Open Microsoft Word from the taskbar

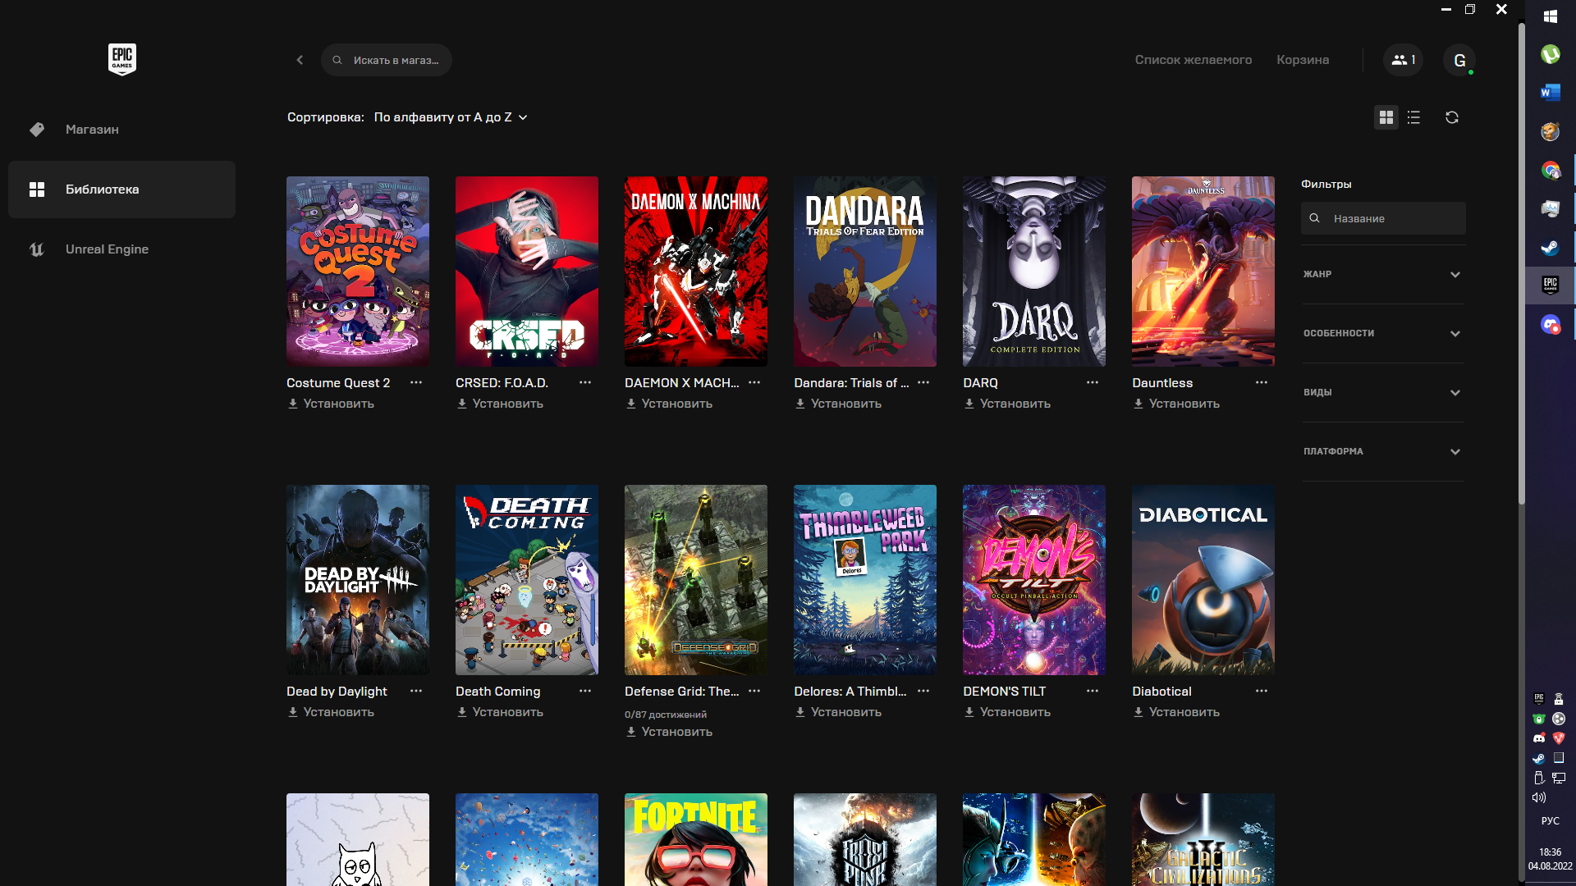[1551, 93]
